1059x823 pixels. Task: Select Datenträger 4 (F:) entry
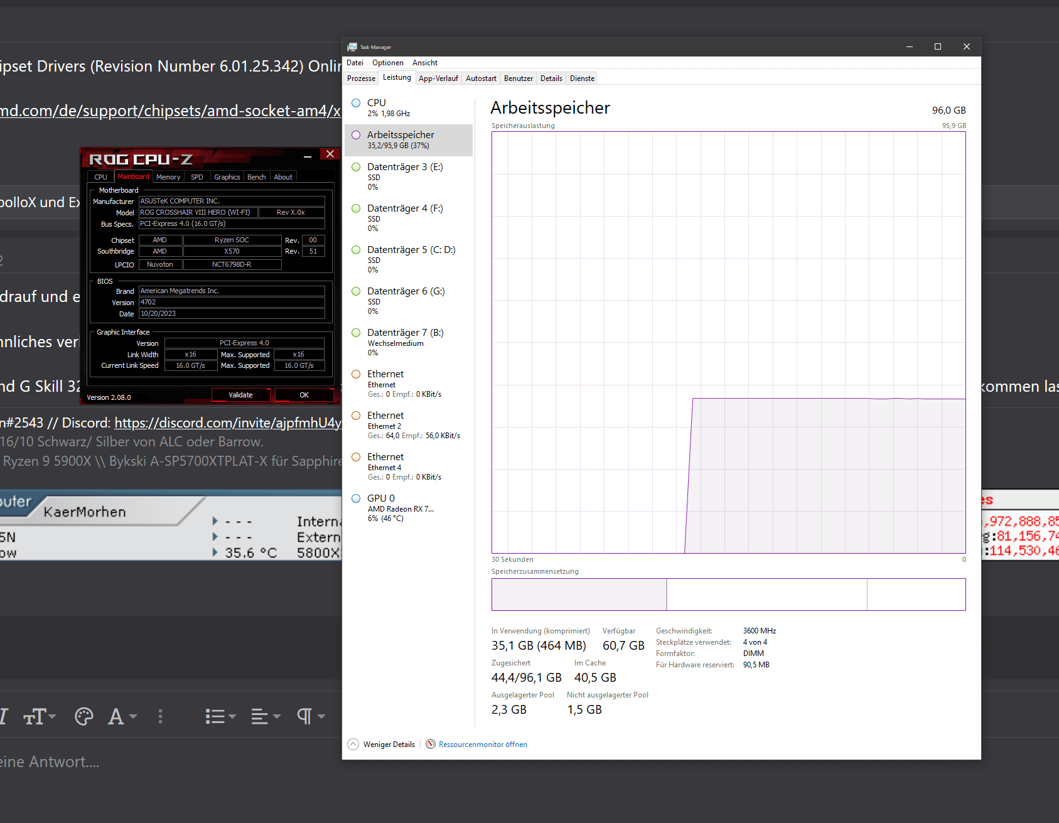coord(408,218)
